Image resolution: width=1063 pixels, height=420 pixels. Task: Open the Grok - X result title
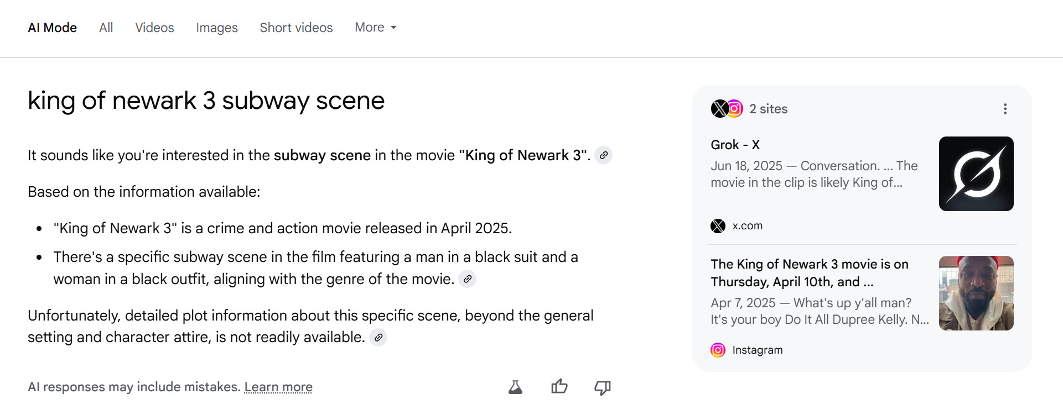point(735,145)
